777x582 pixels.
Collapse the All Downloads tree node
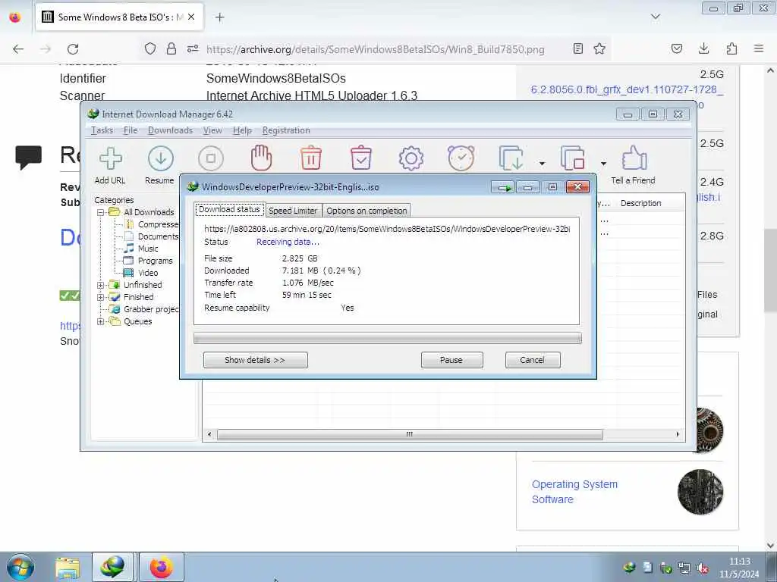pos(101,212)
